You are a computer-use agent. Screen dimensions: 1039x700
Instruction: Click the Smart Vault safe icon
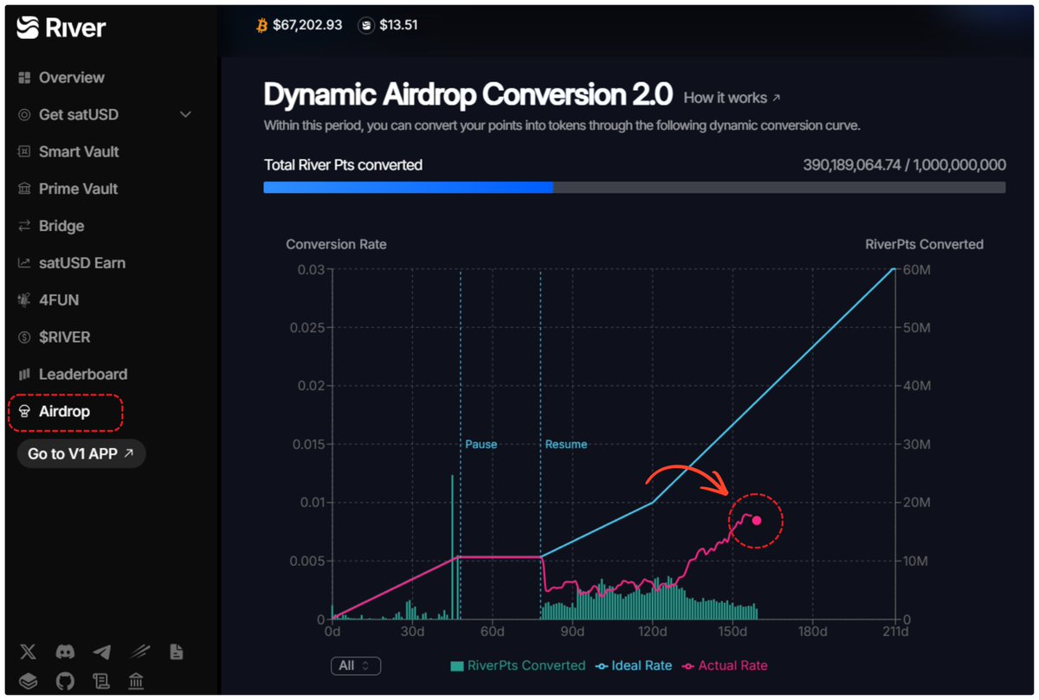[x=24, y=151]
